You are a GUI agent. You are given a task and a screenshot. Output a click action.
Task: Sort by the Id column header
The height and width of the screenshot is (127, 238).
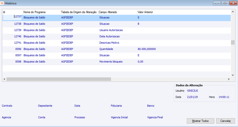click(x=13, y=12)
